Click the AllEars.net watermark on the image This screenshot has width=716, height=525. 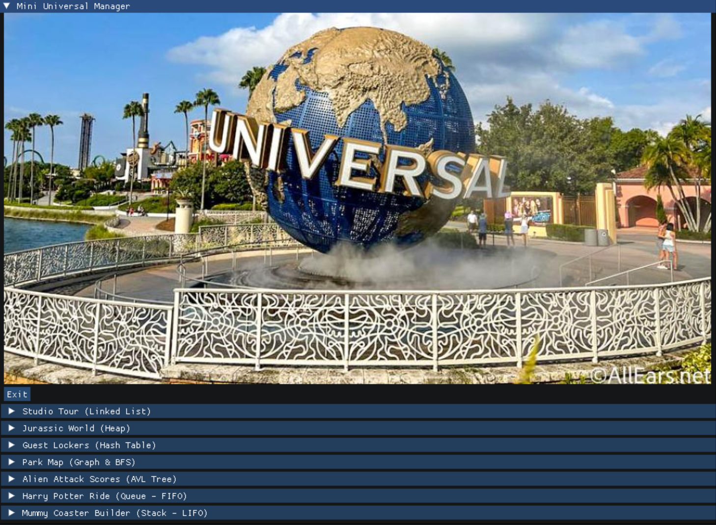click(650, 376)
